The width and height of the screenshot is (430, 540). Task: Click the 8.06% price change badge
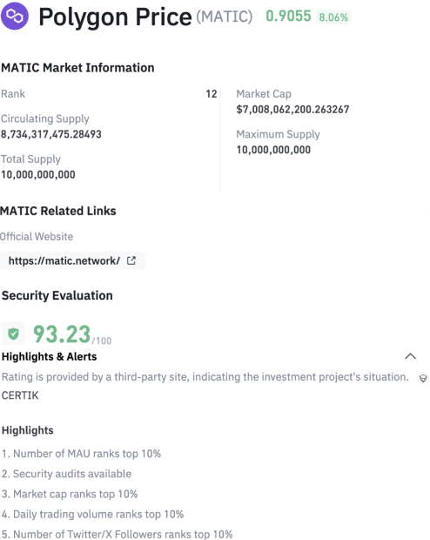coord(333,17)
